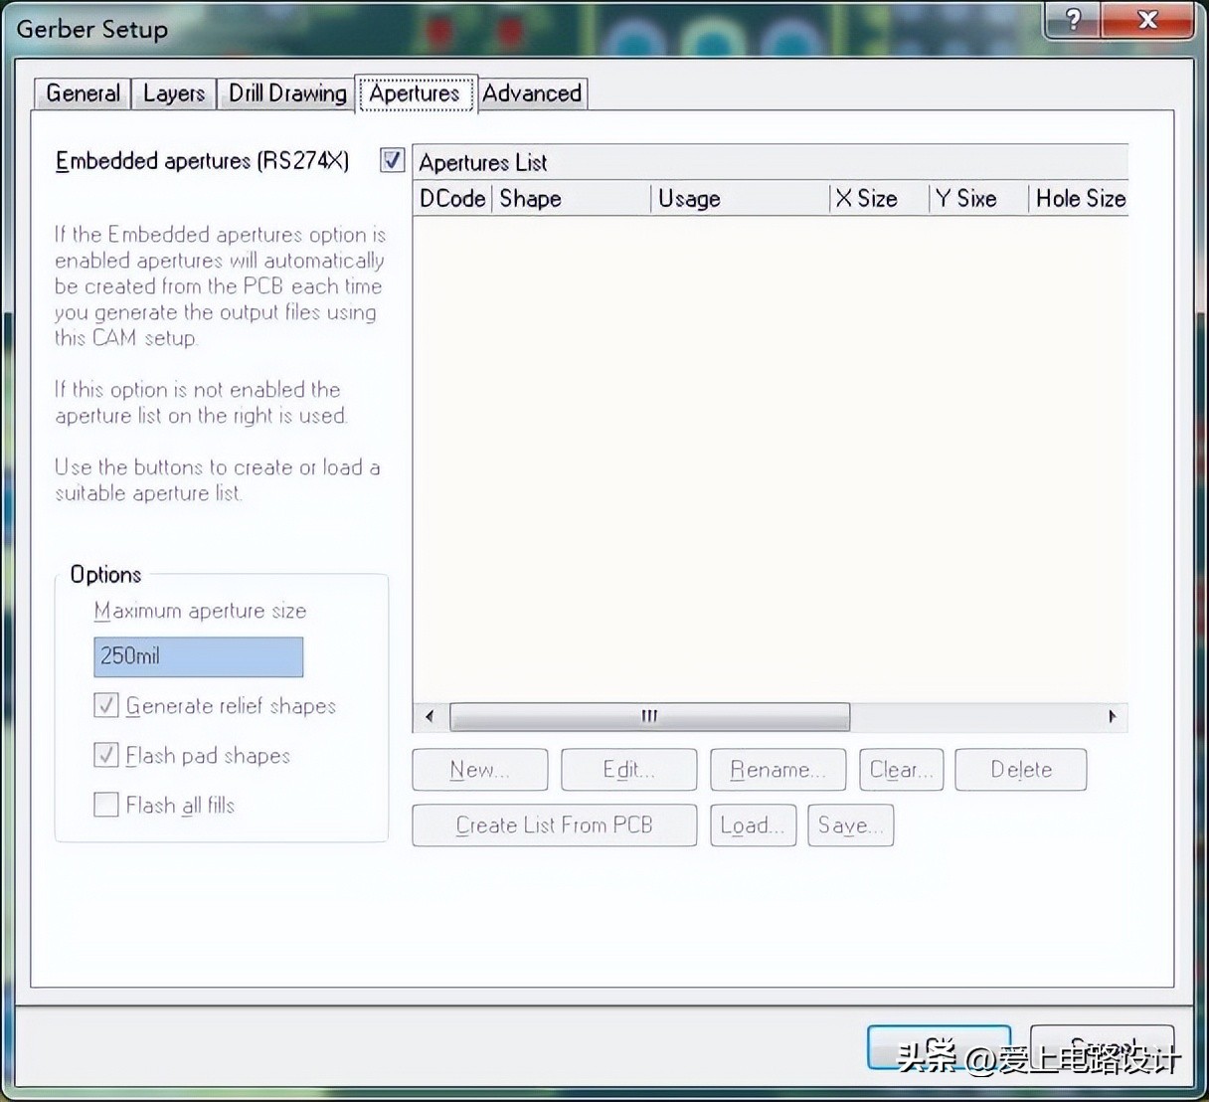Image resolution: width=1209 pixels, height=1102 pixels.
Task: Click Create List From PCB button
Action: (x=555, y=826)
